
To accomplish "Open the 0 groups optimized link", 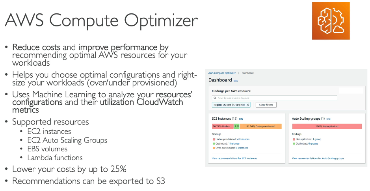I will [x=313, y=144].
